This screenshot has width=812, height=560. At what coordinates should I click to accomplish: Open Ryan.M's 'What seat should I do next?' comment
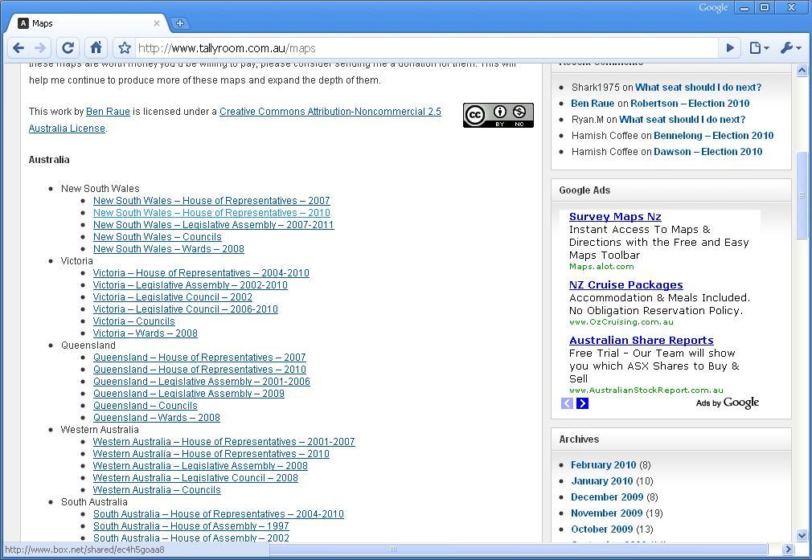click(x=682, y=120)
